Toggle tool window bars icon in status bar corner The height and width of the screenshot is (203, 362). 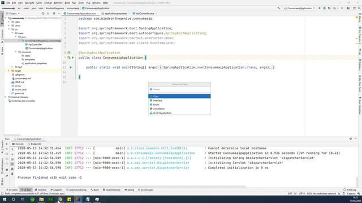tap(2, 193)
